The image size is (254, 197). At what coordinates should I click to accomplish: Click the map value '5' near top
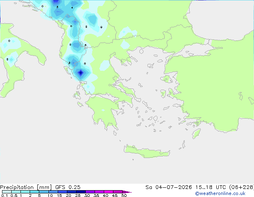57,7
